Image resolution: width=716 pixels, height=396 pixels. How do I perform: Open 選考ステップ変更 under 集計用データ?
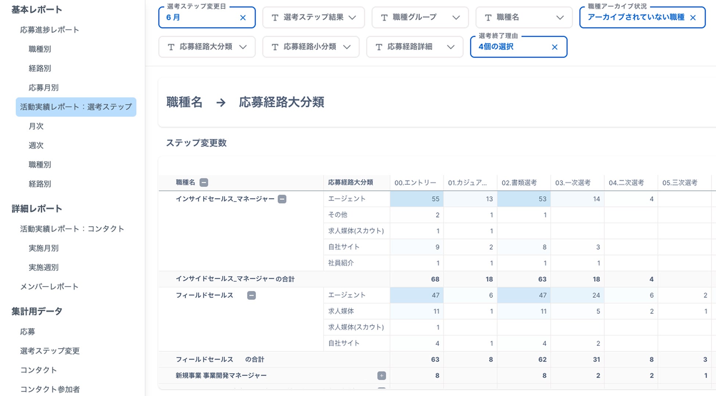click(x=50, y=351)
